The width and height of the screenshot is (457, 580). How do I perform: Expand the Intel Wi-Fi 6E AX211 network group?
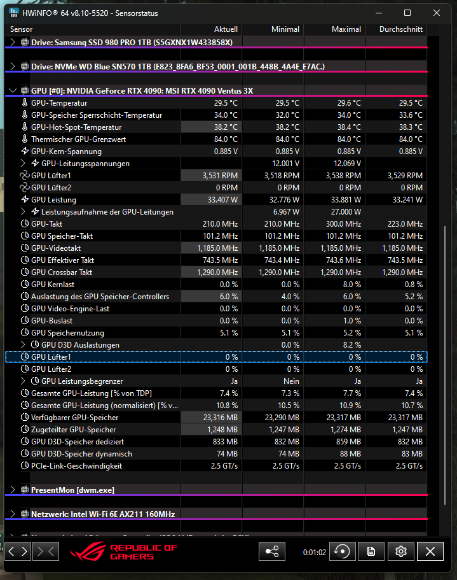(x=13, y=514)
